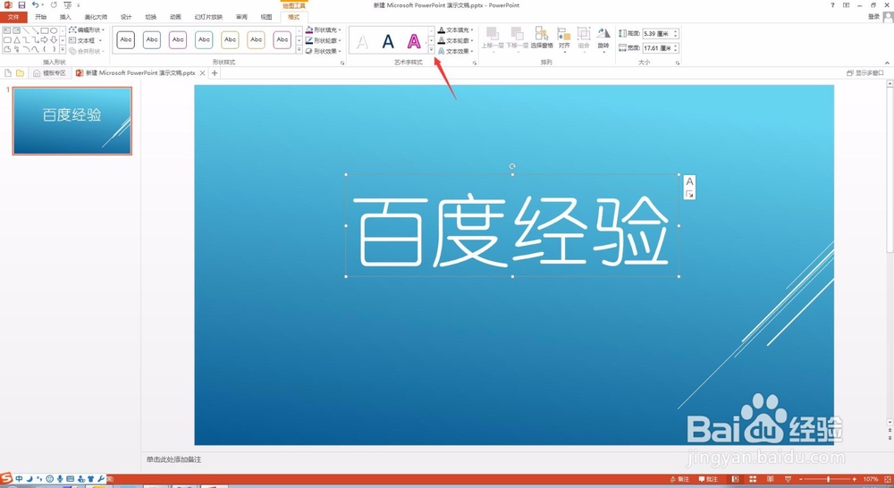894x488 pixels.
Task: Apply the white outlined WordArt A style
Action: [x=362, y=41]
